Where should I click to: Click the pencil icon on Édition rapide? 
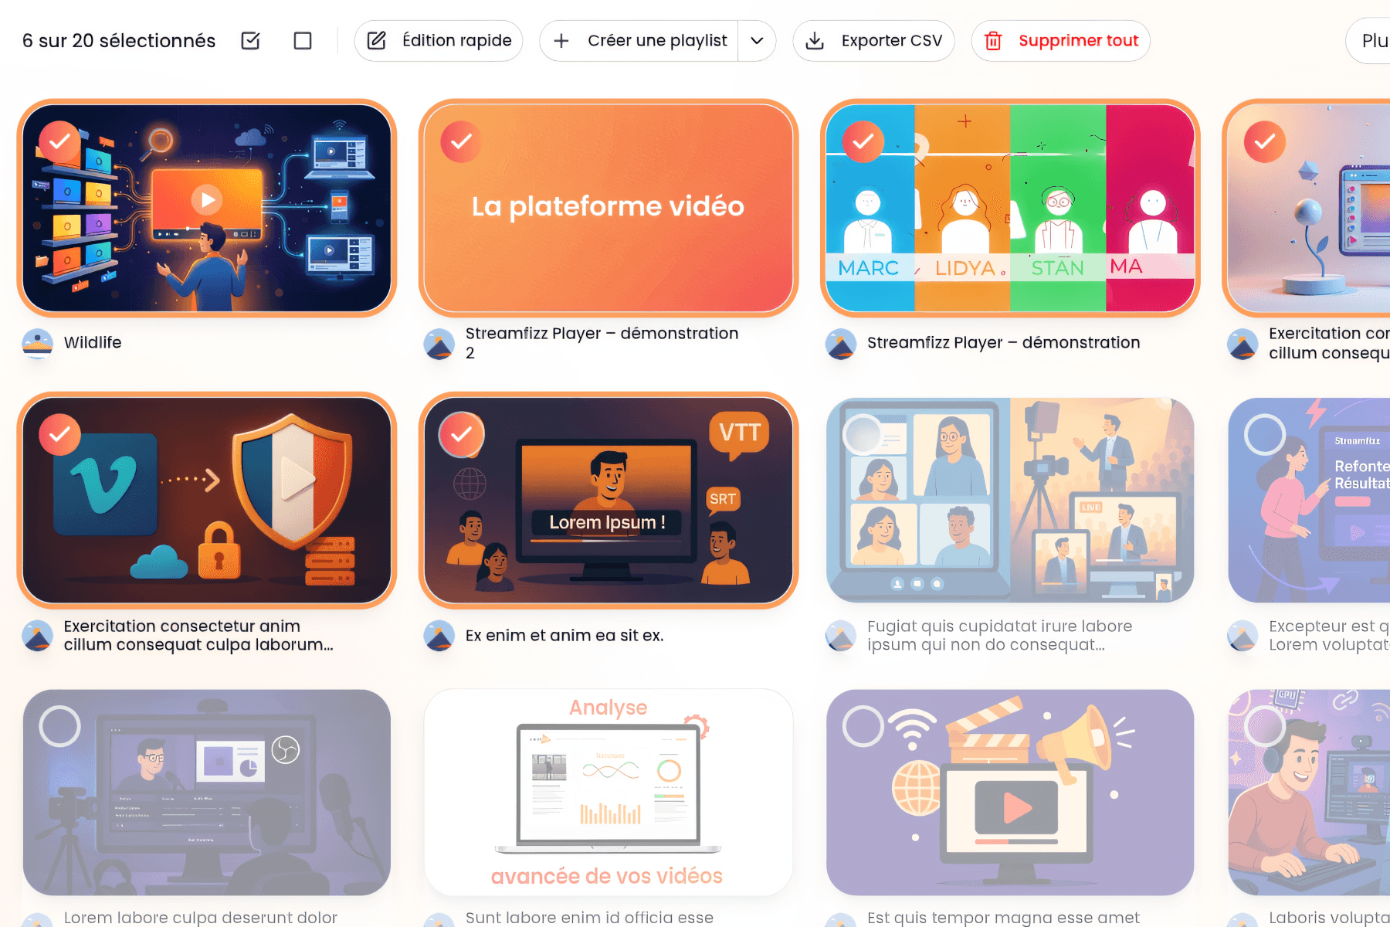click(378, 40)
